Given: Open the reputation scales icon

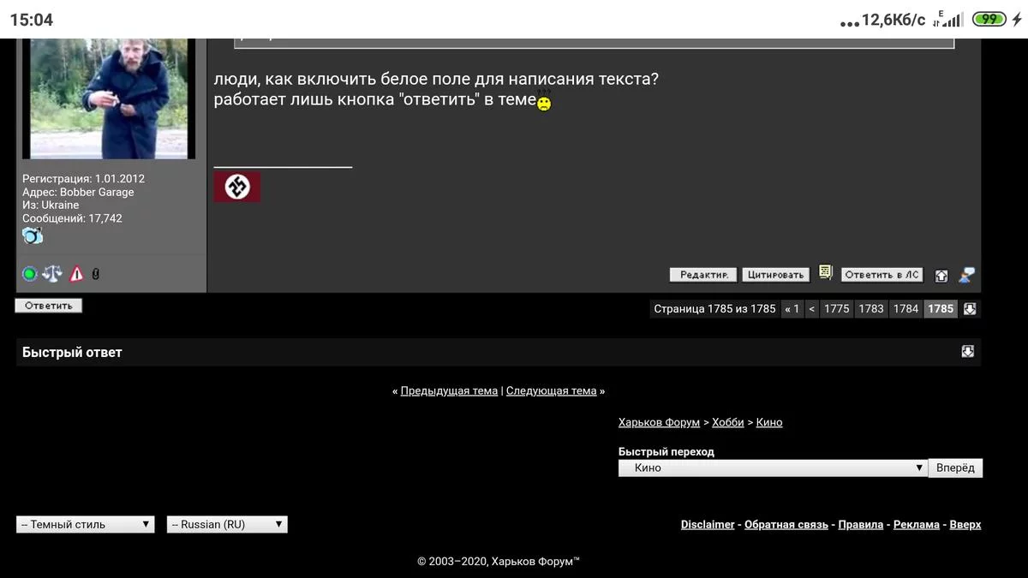Looking at the screenshot, I should tap(52, 274).
